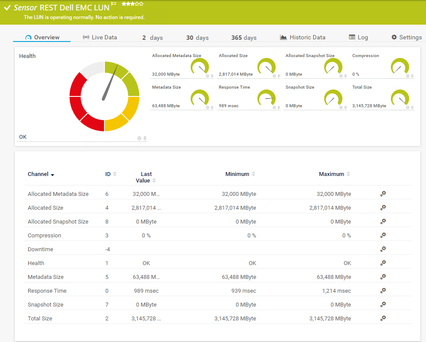
Task: Set sensor priority with the star rating
Action: [x=133, y=4]
